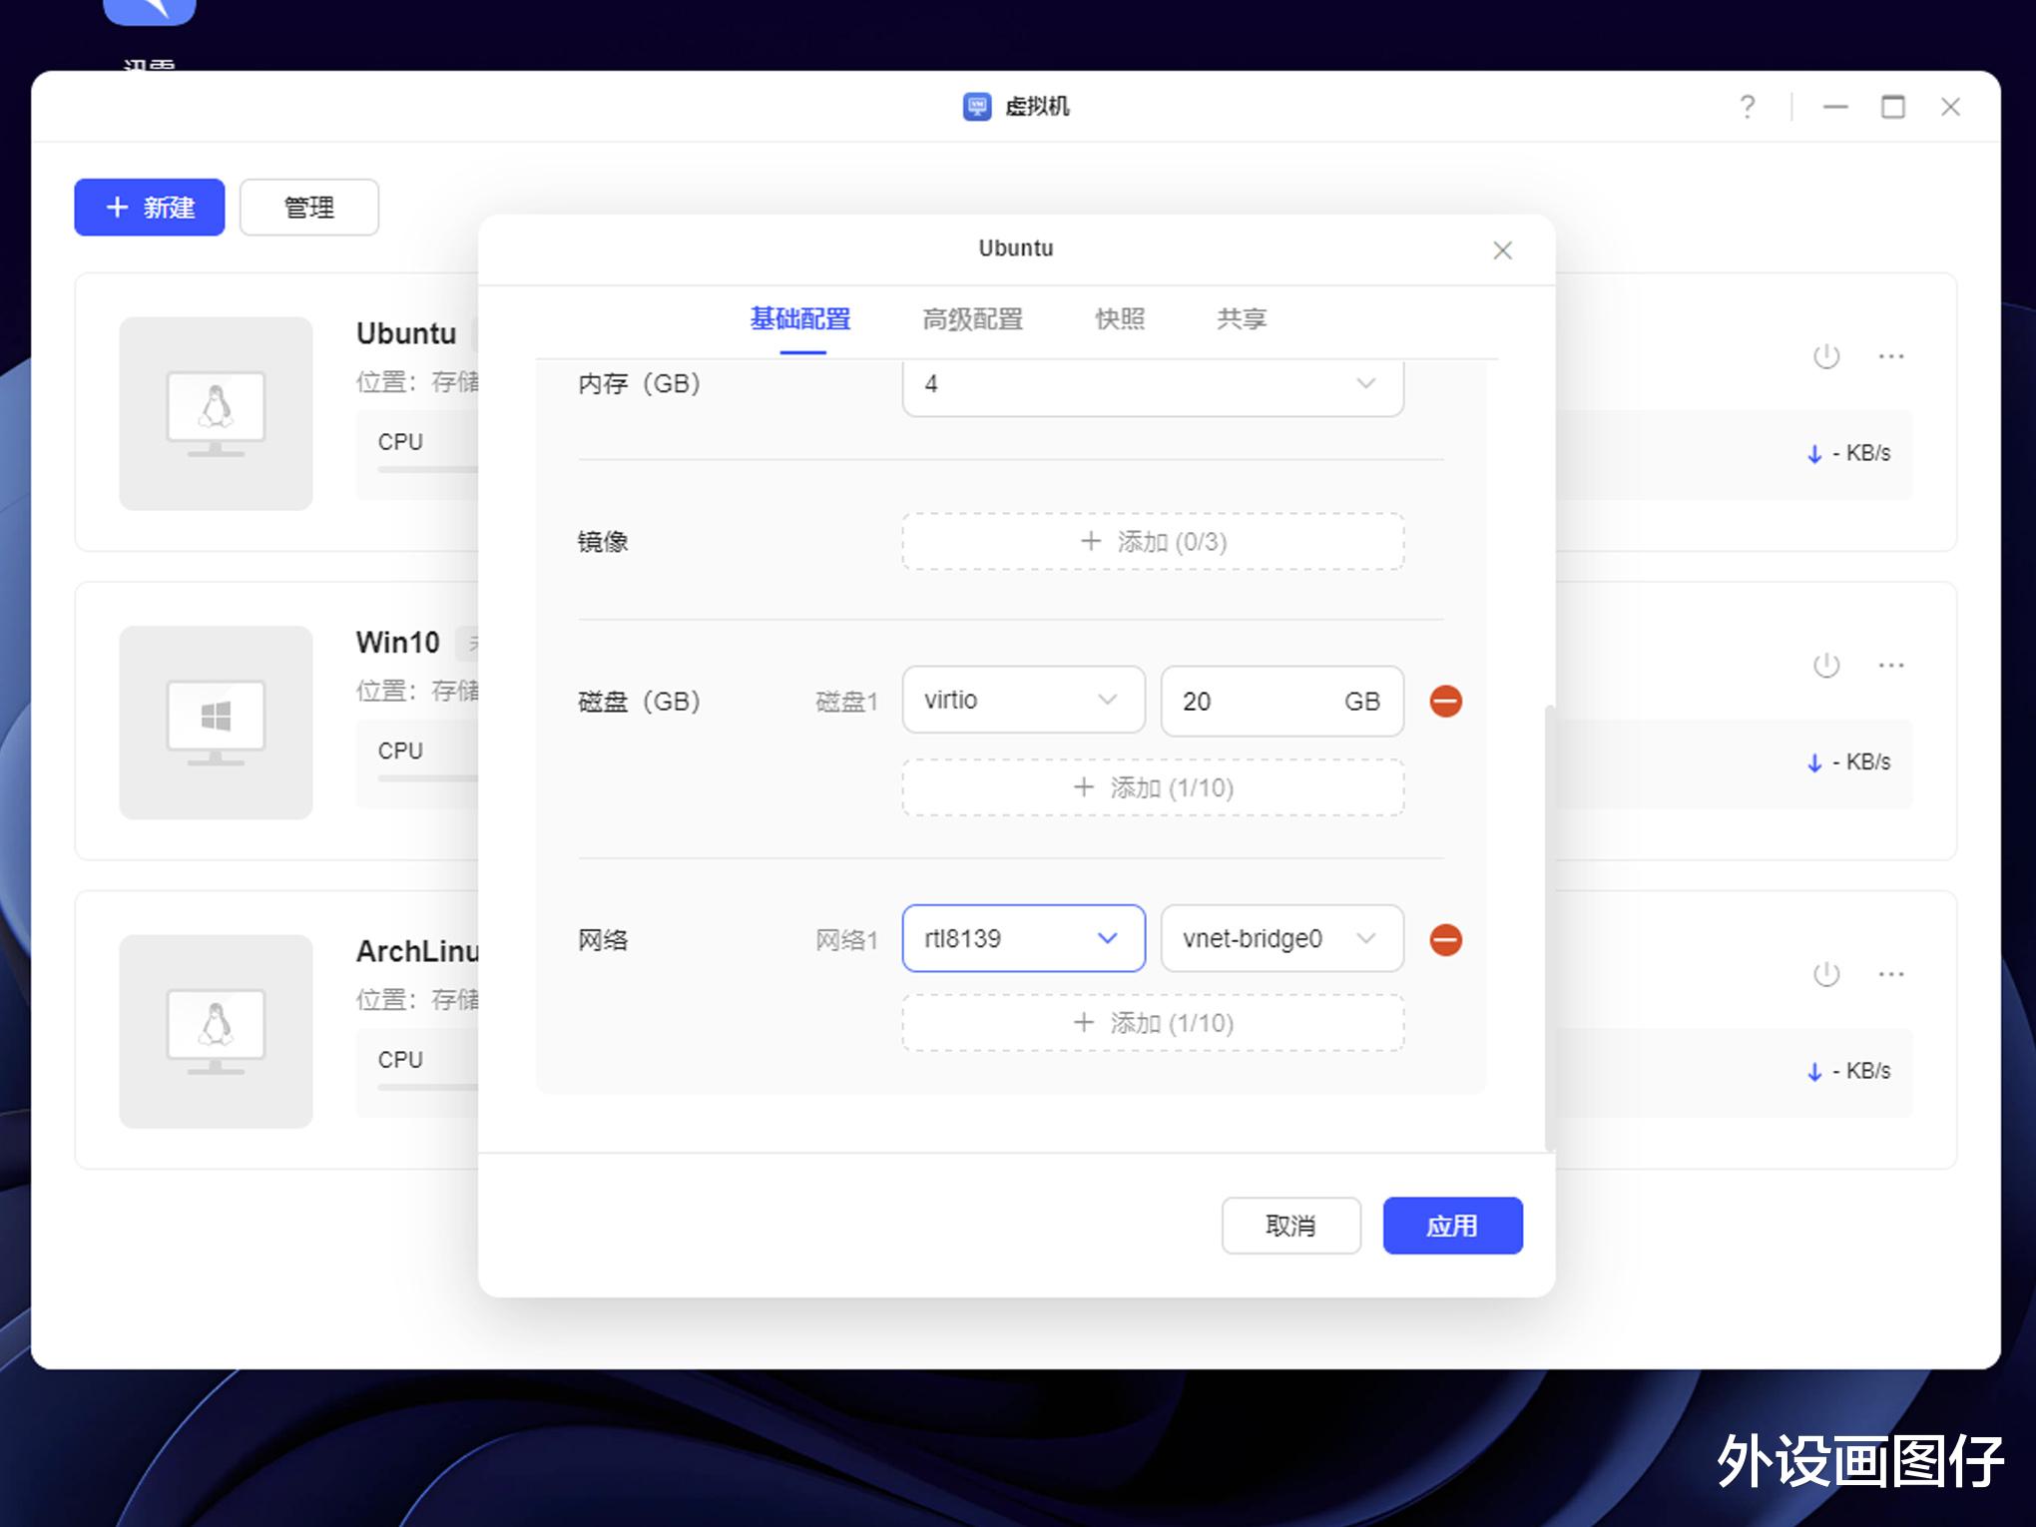Viewport: 2036px width, 1527px height.
Task: Click the disk size input field
Action: [1253, 702]
